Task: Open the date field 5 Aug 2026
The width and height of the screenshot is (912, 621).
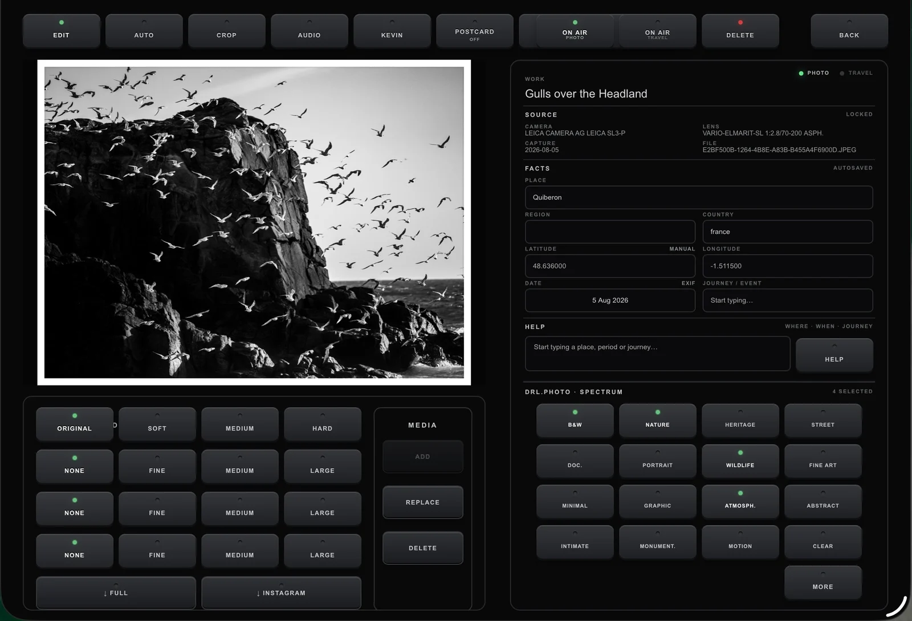Action: [x=610, y=301]
